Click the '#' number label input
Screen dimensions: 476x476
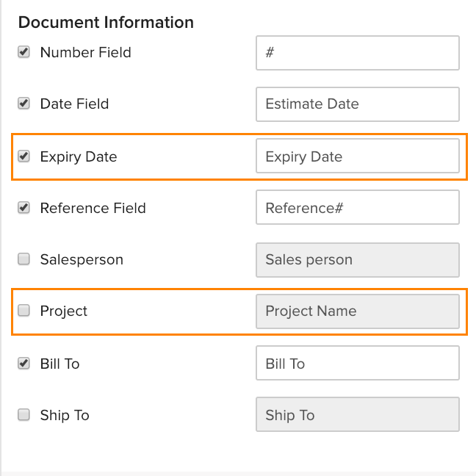357,53
